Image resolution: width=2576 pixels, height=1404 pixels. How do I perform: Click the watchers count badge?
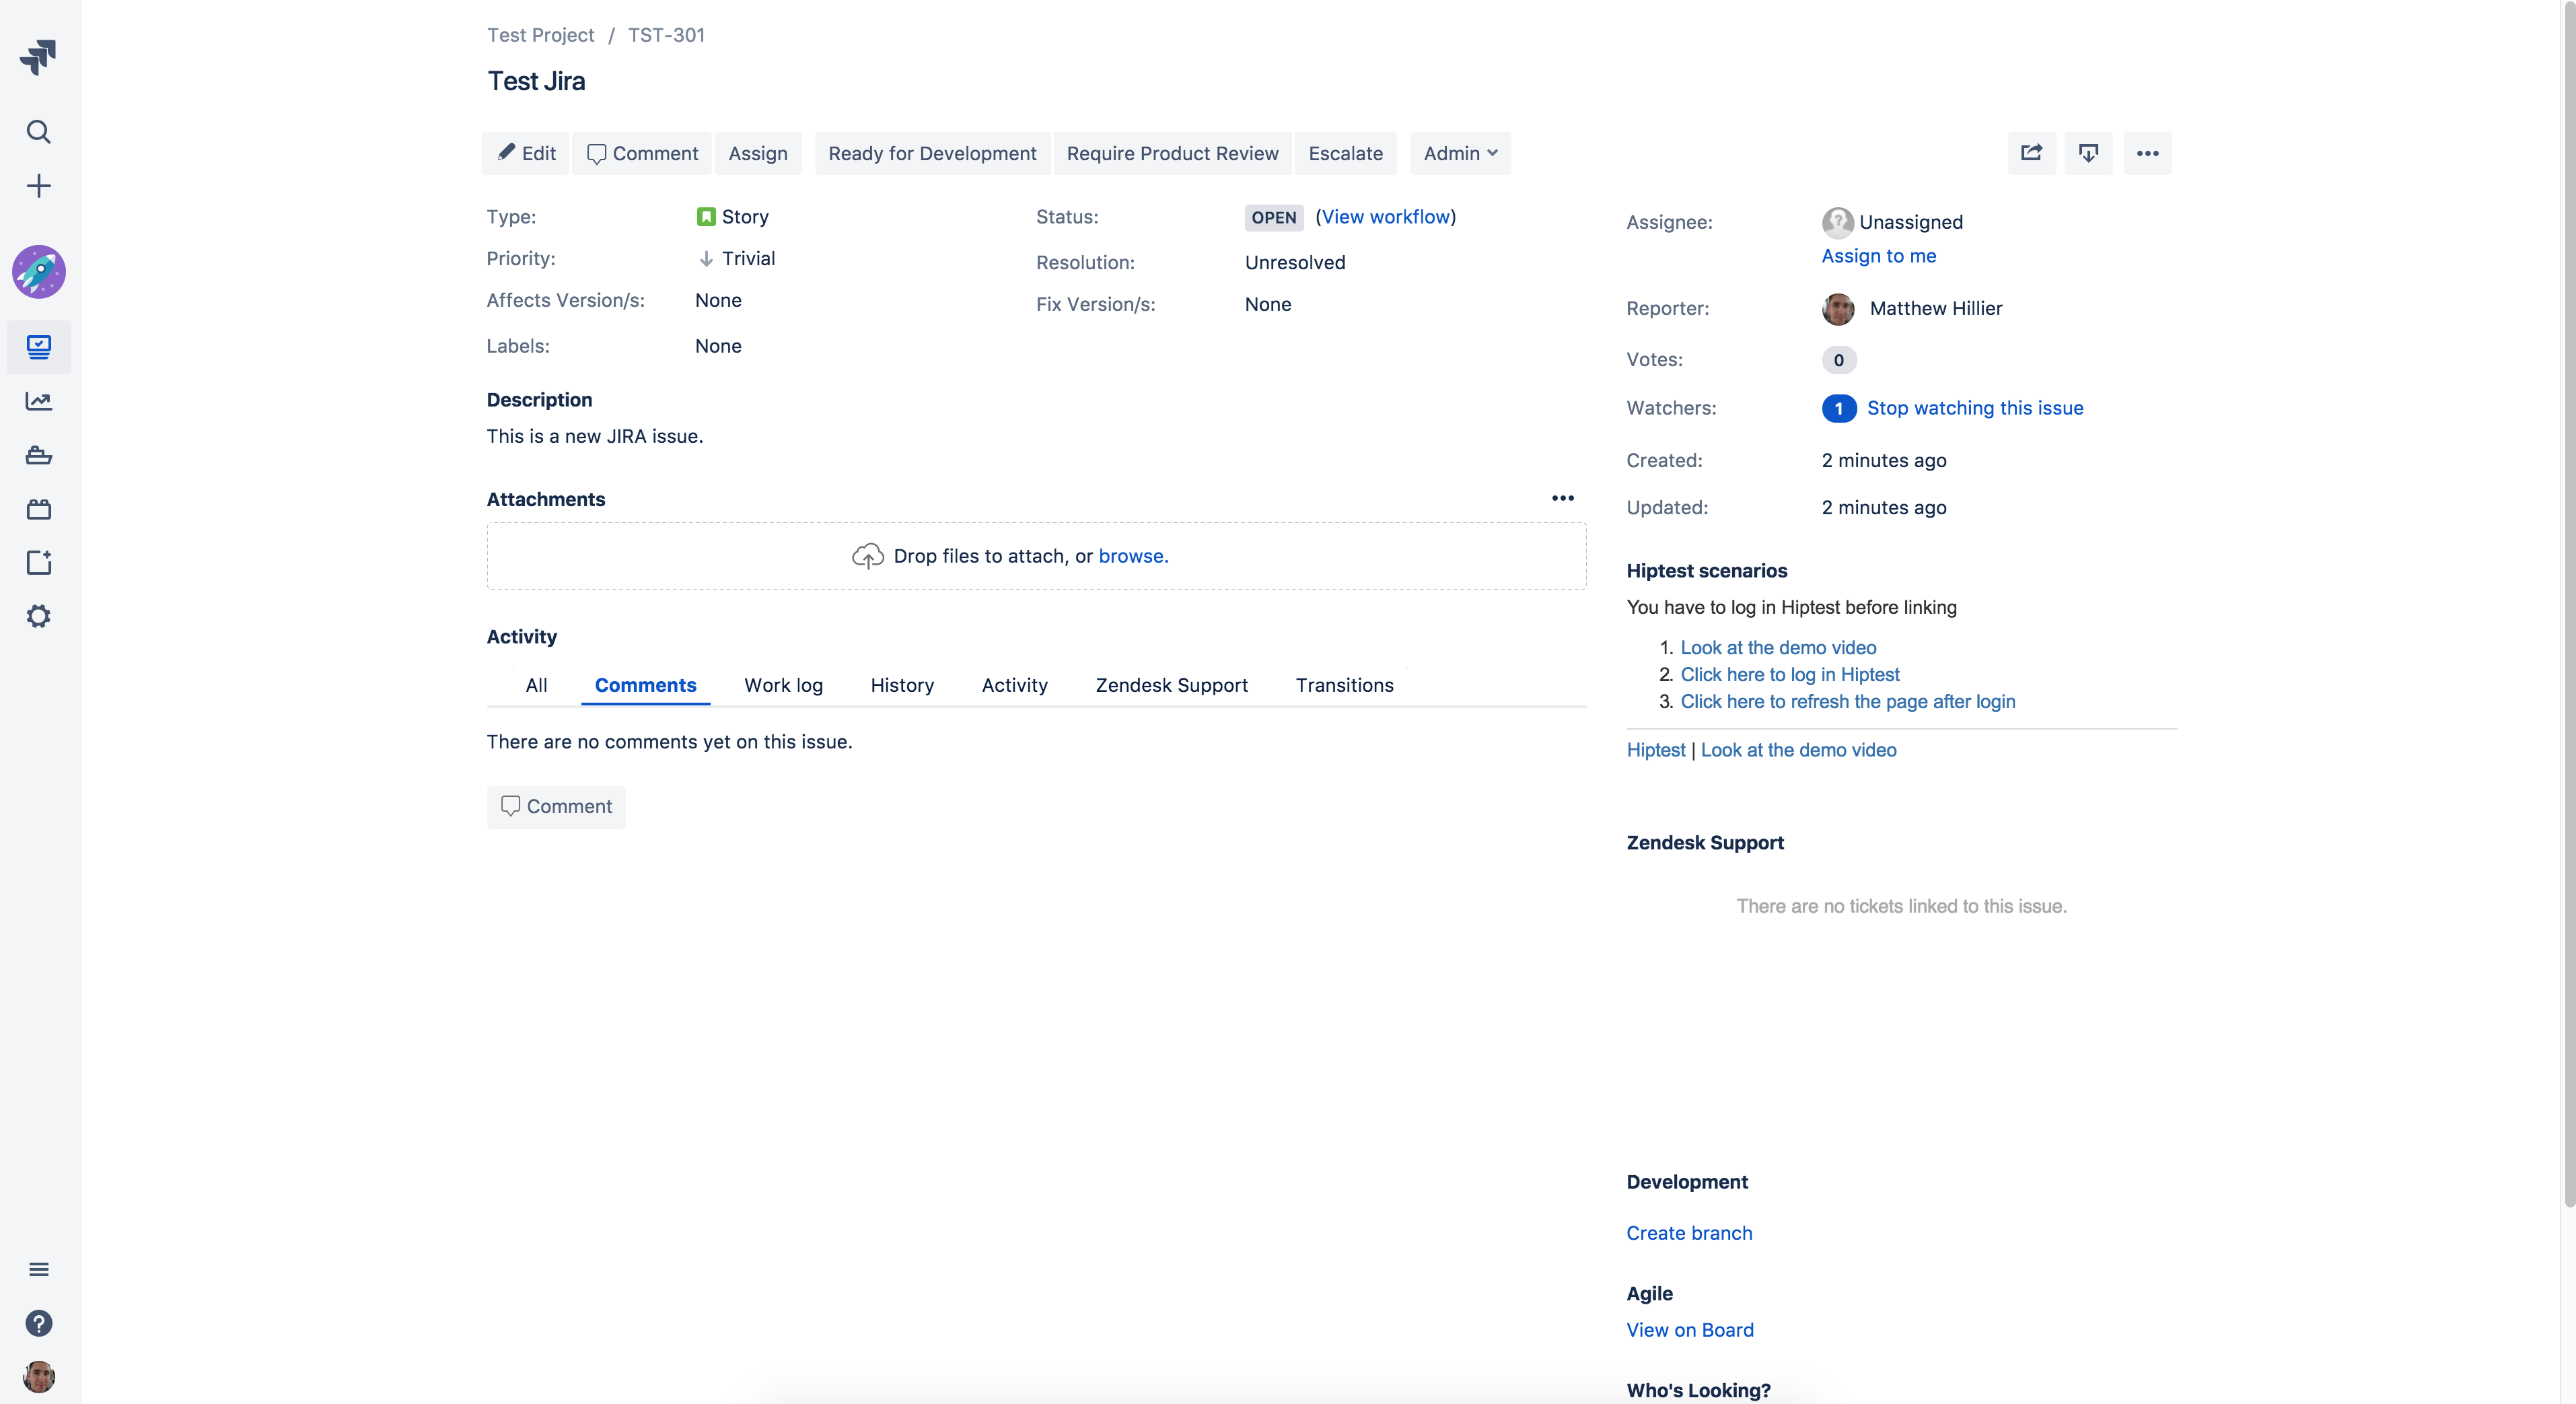pos(1838,408)
